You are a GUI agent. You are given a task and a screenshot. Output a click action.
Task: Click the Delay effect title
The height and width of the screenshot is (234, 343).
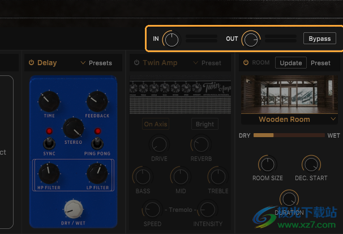click(x=47, y=63)
